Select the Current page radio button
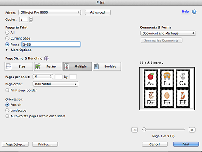Screen dimensions: 202x152 click(x=7, y=38)
